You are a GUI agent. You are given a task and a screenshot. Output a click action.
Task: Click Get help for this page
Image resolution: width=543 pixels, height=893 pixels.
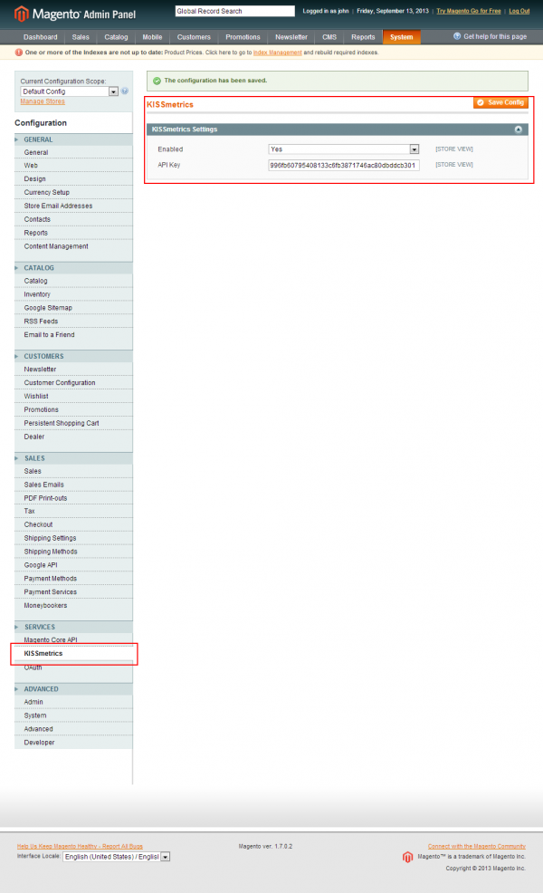coord(495,36)
